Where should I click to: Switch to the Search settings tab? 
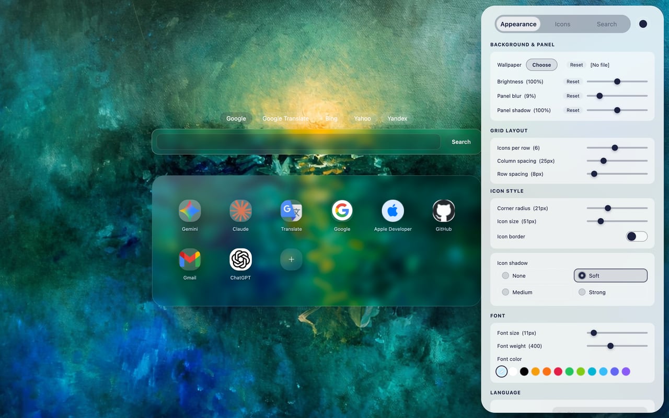click(606, 24)
